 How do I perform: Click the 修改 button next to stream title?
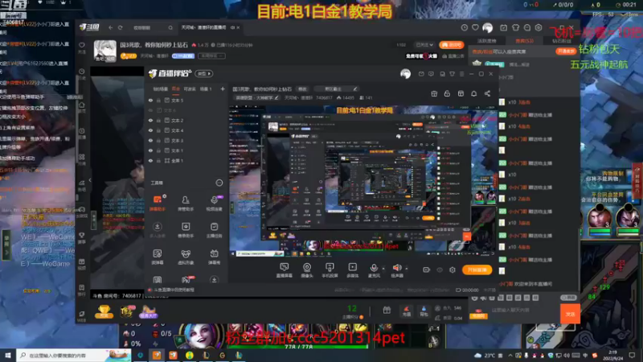coord(303,89)
